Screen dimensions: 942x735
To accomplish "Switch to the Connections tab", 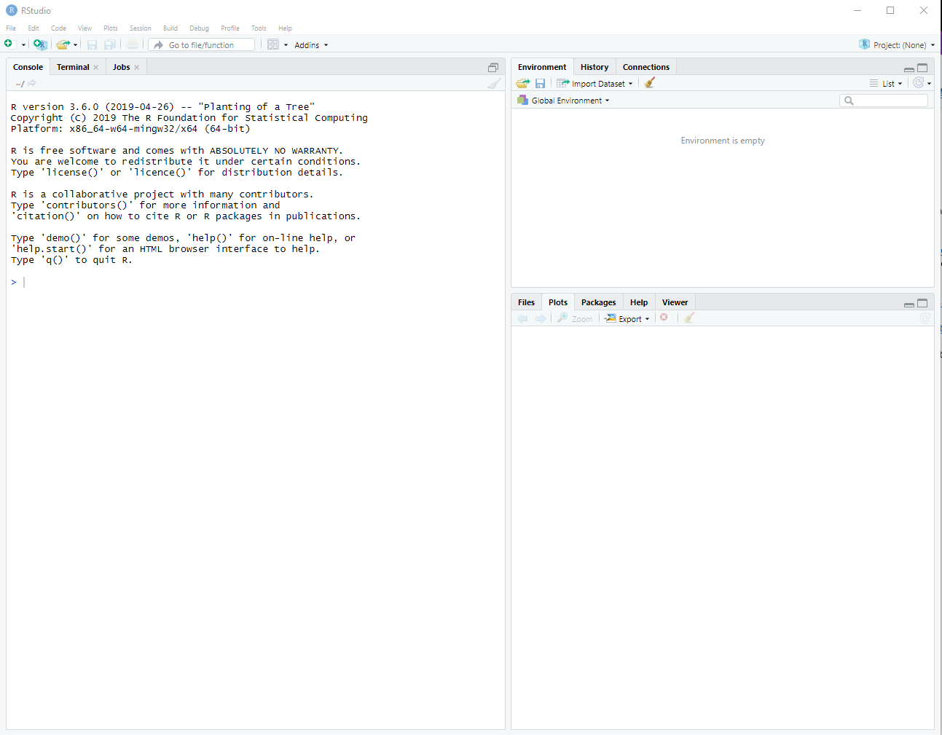I will tap(645, 67).
